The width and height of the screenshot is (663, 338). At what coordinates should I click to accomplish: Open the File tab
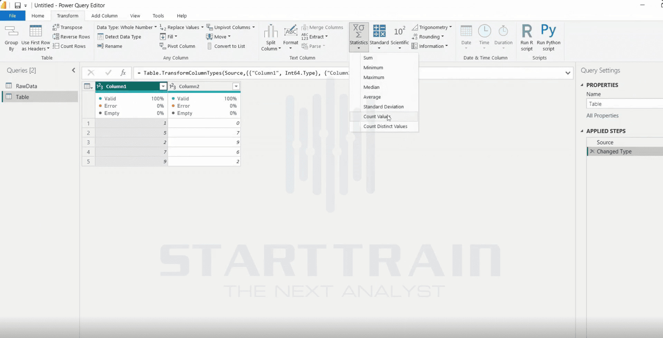[x=12, y=16]
